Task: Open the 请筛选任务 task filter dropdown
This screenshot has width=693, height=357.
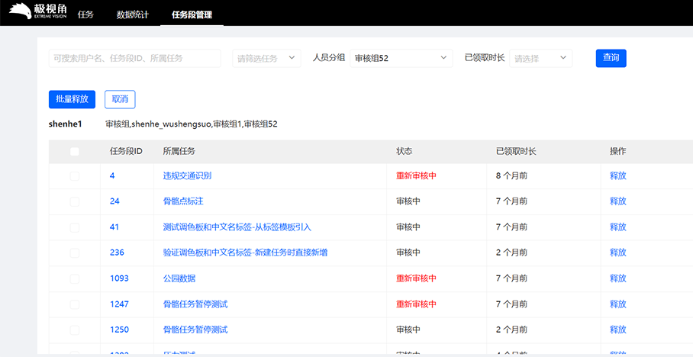Action: [x=266, y=58]
